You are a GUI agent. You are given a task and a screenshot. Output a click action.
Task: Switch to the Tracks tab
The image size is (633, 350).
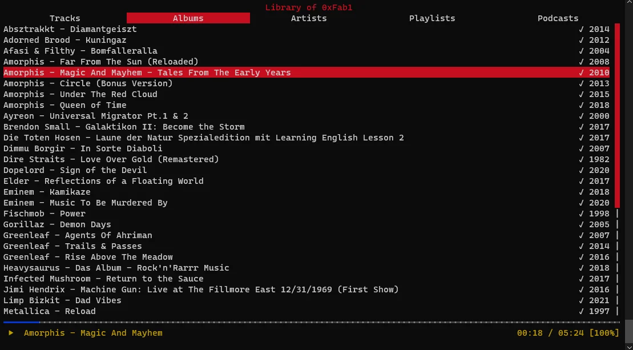65,18
